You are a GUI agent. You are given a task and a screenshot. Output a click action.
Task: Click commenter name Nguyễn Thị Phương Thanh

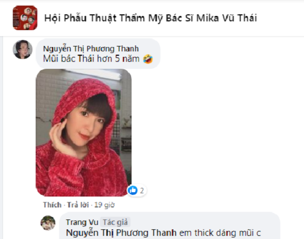coord(91,49)
